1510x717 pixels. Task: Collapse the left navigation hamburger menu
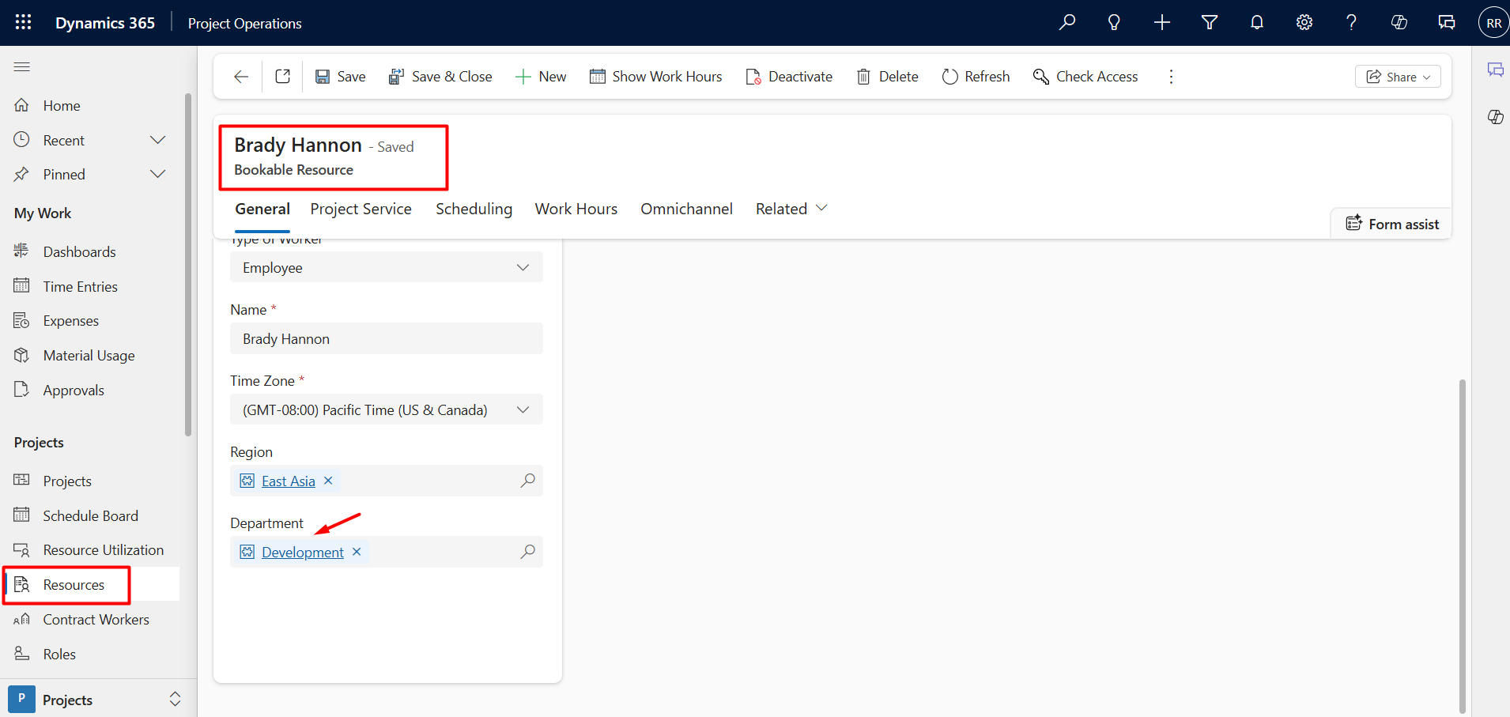coord(22,67)
